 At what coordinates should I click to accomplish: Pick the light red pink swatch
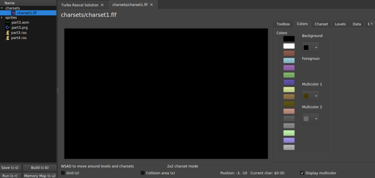[289, 111]
